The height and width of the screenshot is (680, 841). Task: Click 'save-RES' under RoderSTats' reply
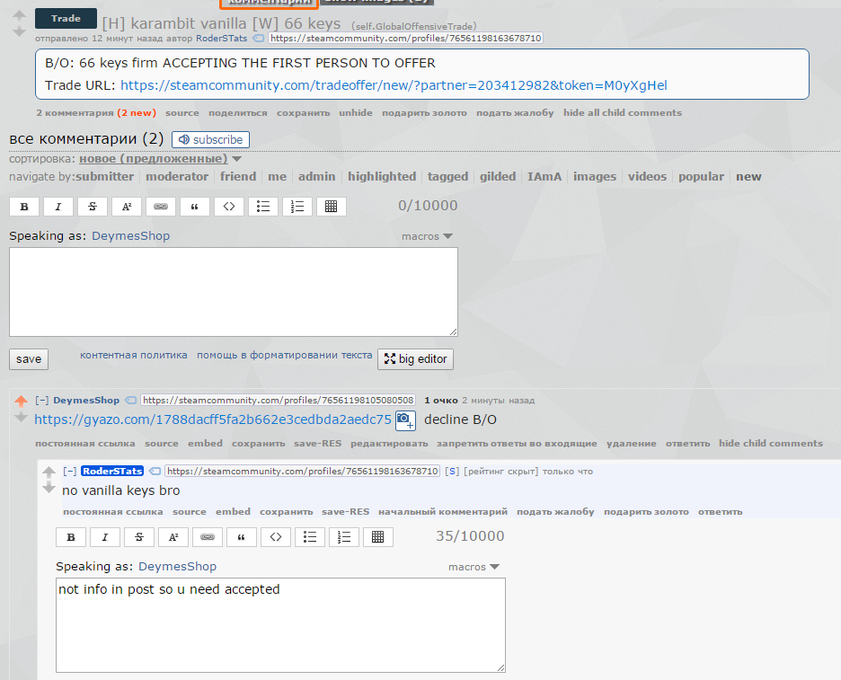(345, 512)
